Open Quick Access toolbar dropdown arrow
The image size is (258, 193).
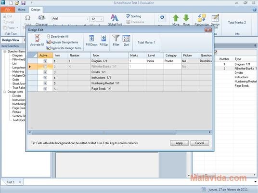(32, 2)
